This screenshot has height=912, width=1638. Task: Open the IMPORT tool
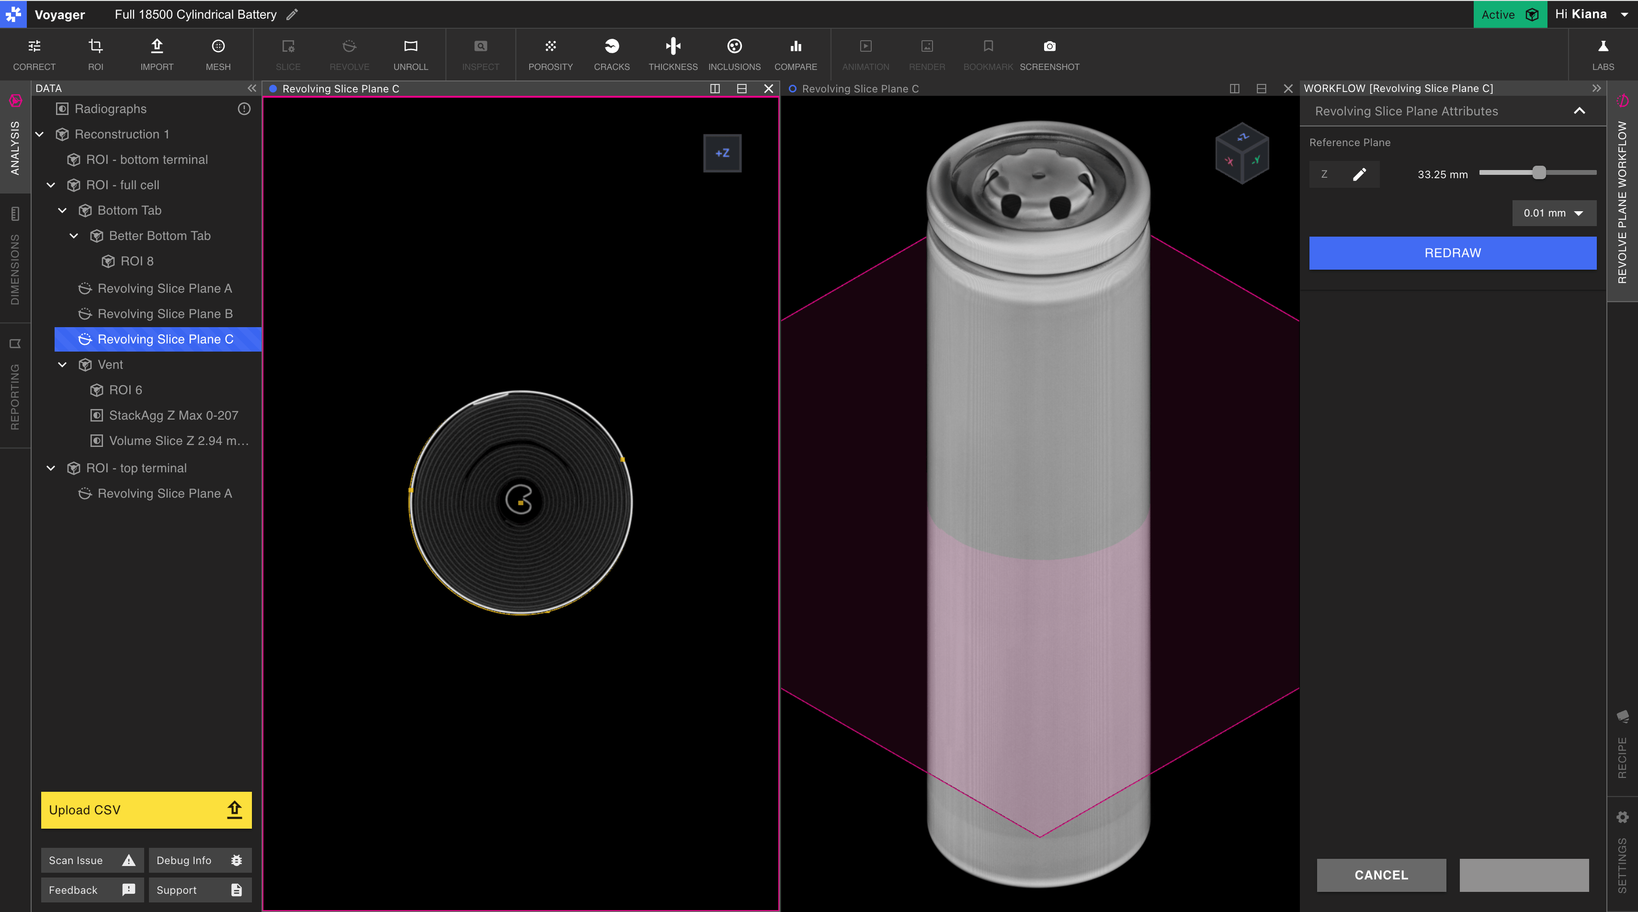(x=157, y=54)
